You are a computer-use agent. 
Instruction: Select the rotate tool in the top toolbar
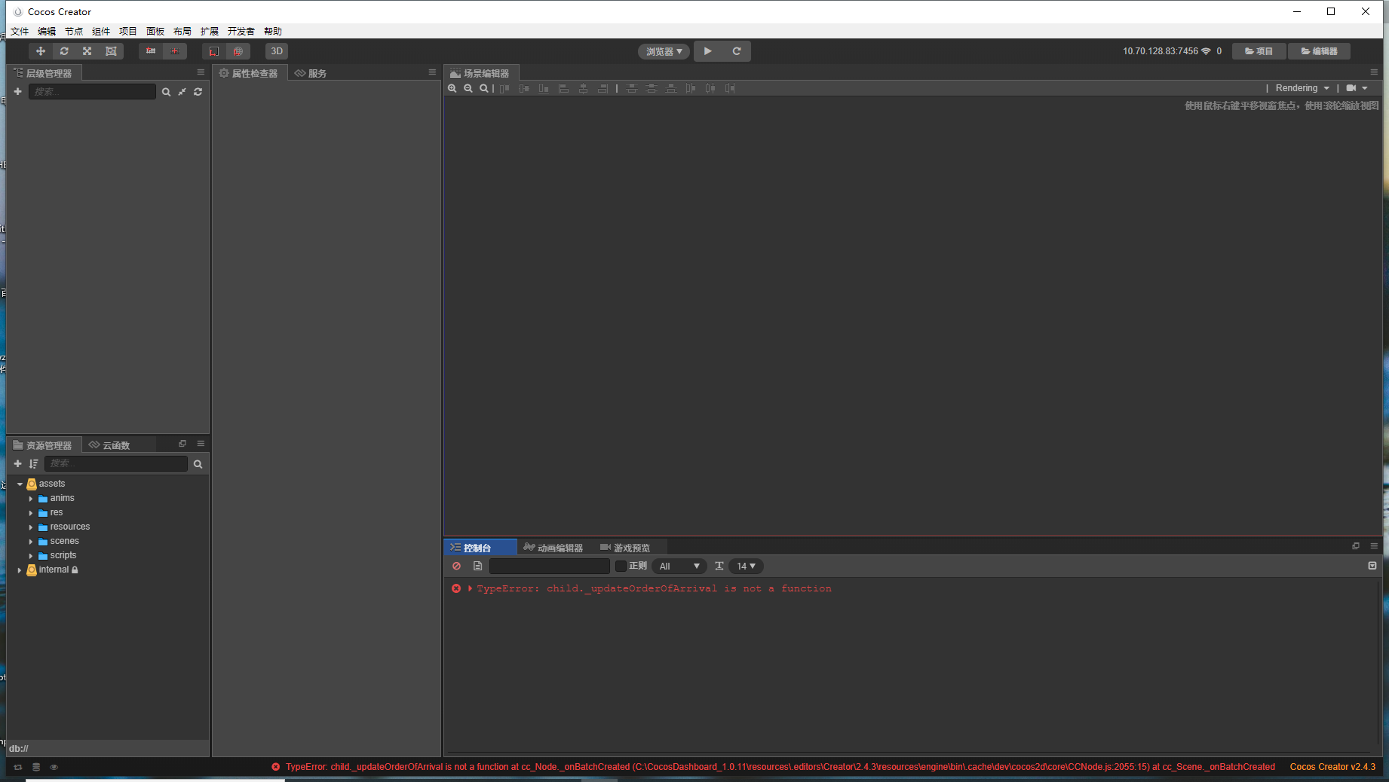pos(64,51)
